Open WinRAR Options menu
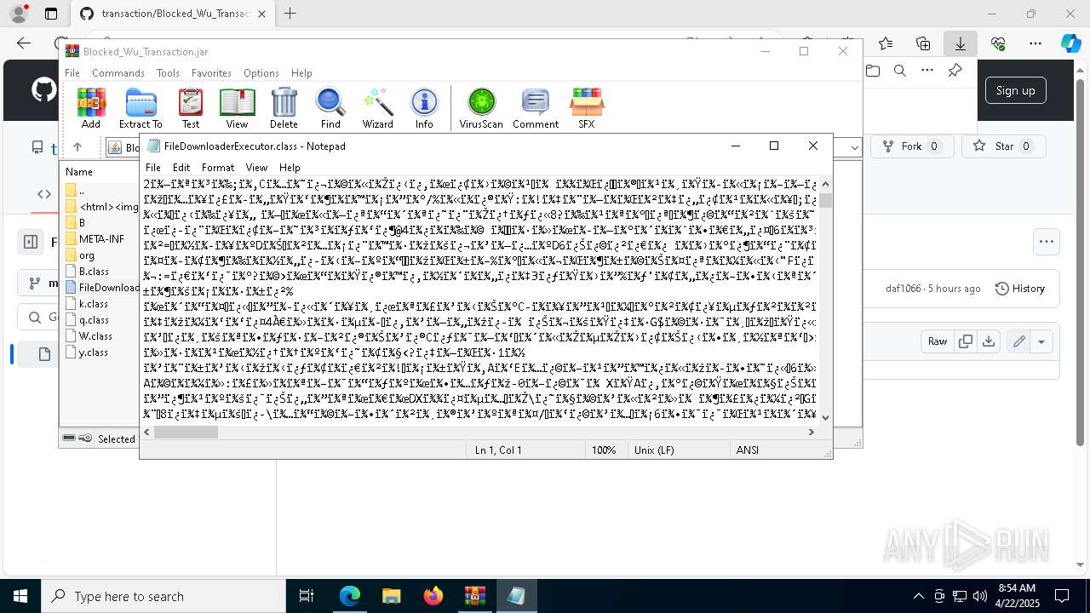This screenshot has height=613, width=1090. 261,73
